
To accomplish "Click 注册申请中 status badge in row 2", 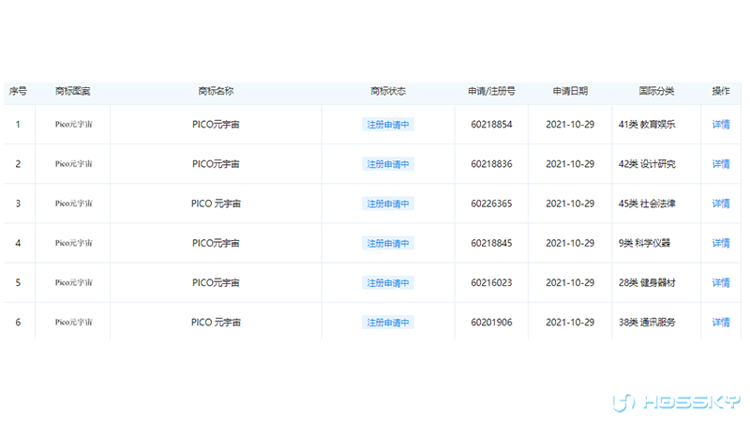I will tap(388, 164).
